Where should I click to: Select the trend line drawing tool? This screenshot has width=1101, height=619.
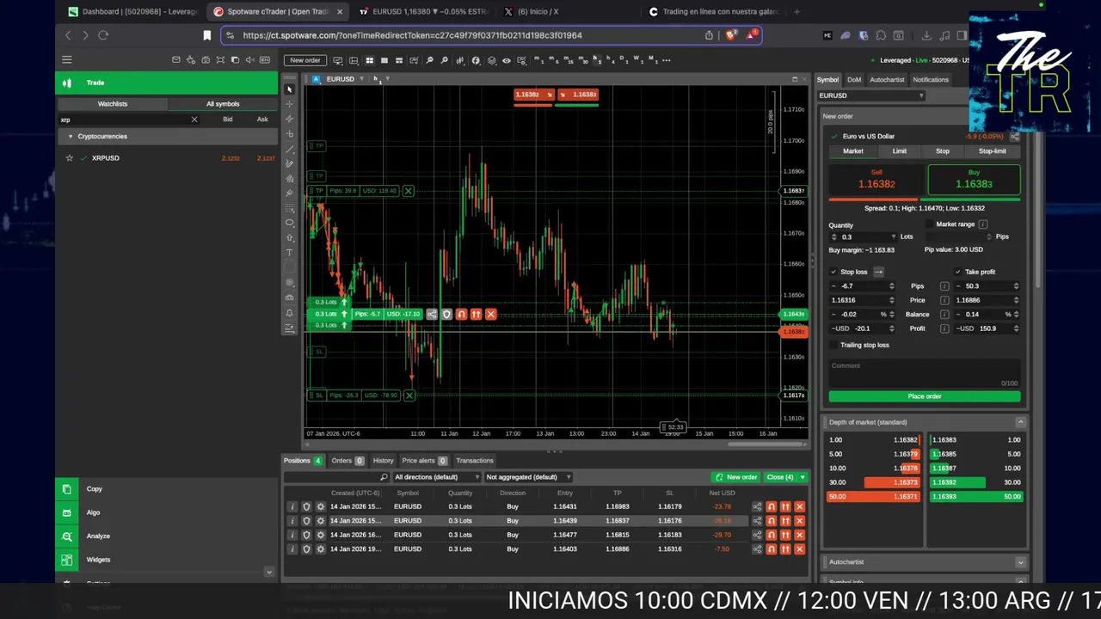click(290, 149)
